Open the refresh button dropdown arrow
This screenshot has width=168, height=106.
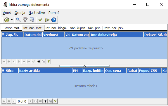point(12,20)
